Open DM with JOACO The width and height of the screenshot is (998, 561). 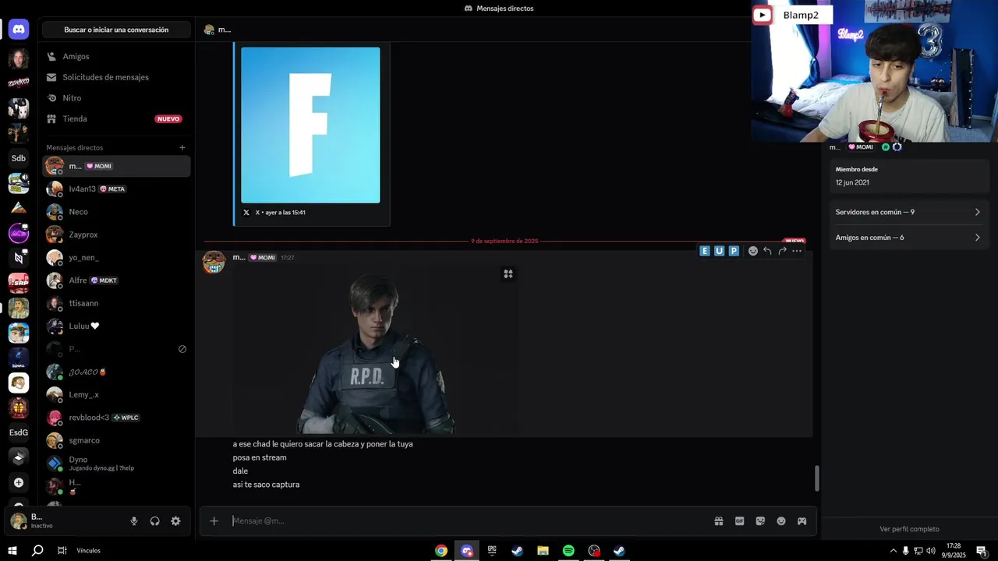[x=116, y=372]
